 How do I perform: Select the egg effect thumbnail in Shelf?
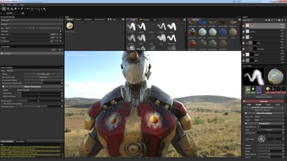click(x=70, y=26)
